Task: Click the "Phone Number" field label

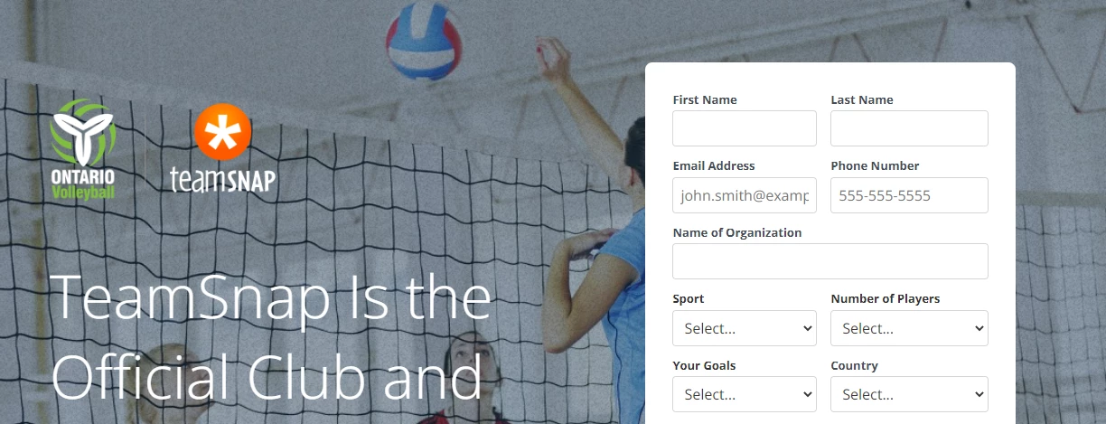Action: click(875, 166)
